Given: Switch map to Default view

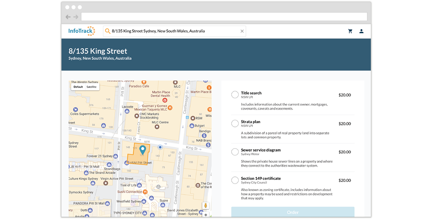Looking at the screenshot, I should (x=78, y=87).
